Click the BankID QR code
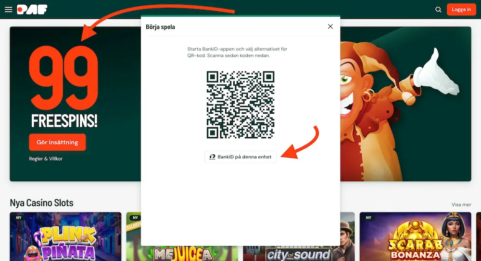This screenshot has width=481, height=261. tap(240, 105)
